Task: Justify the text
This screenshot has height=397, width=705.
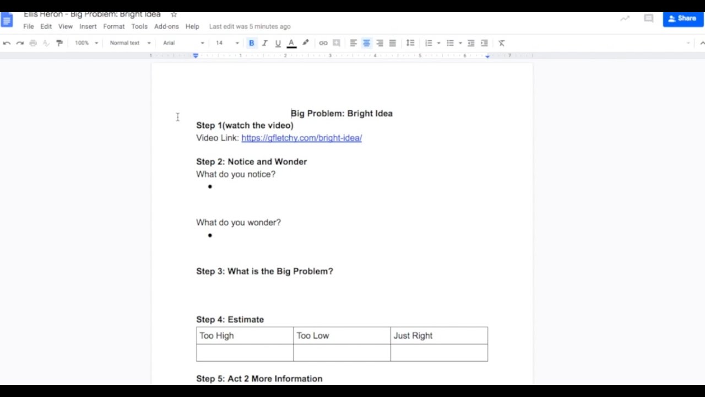Action: pos(393,43)
